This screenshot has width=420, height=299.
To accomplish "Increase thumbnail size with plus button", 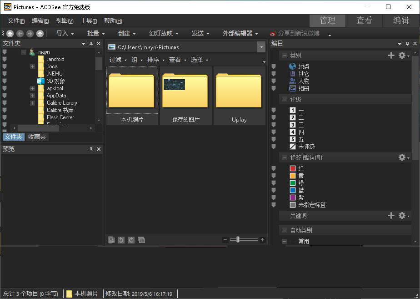I will click(x=263, y=240).
